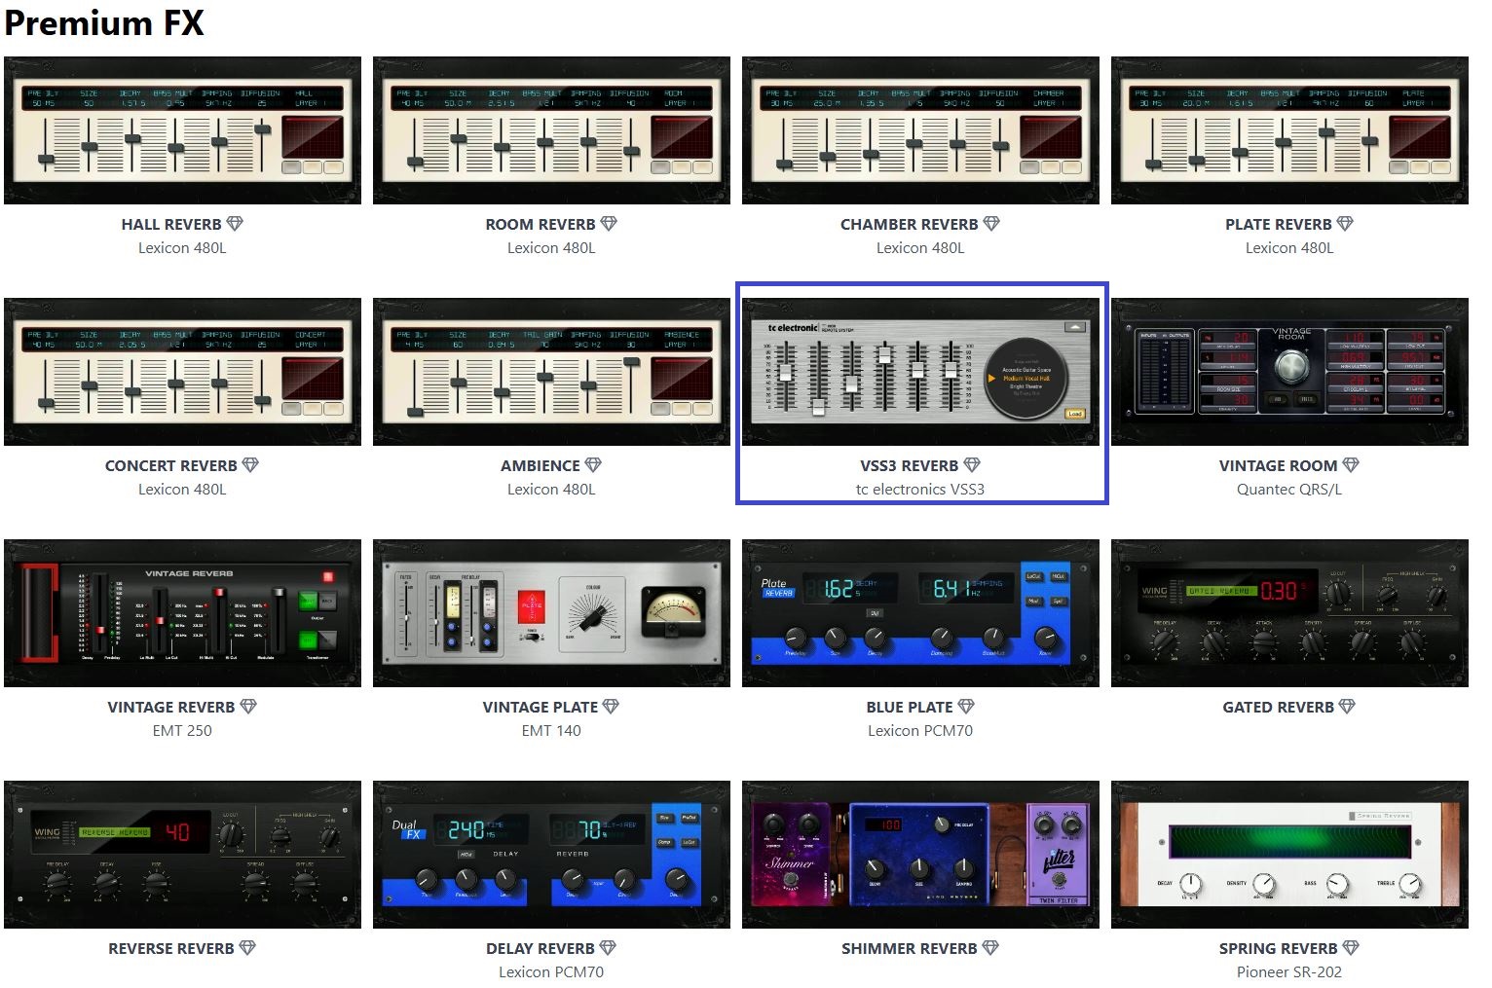Click the HALL REVERB title

[x=171, y=225]
